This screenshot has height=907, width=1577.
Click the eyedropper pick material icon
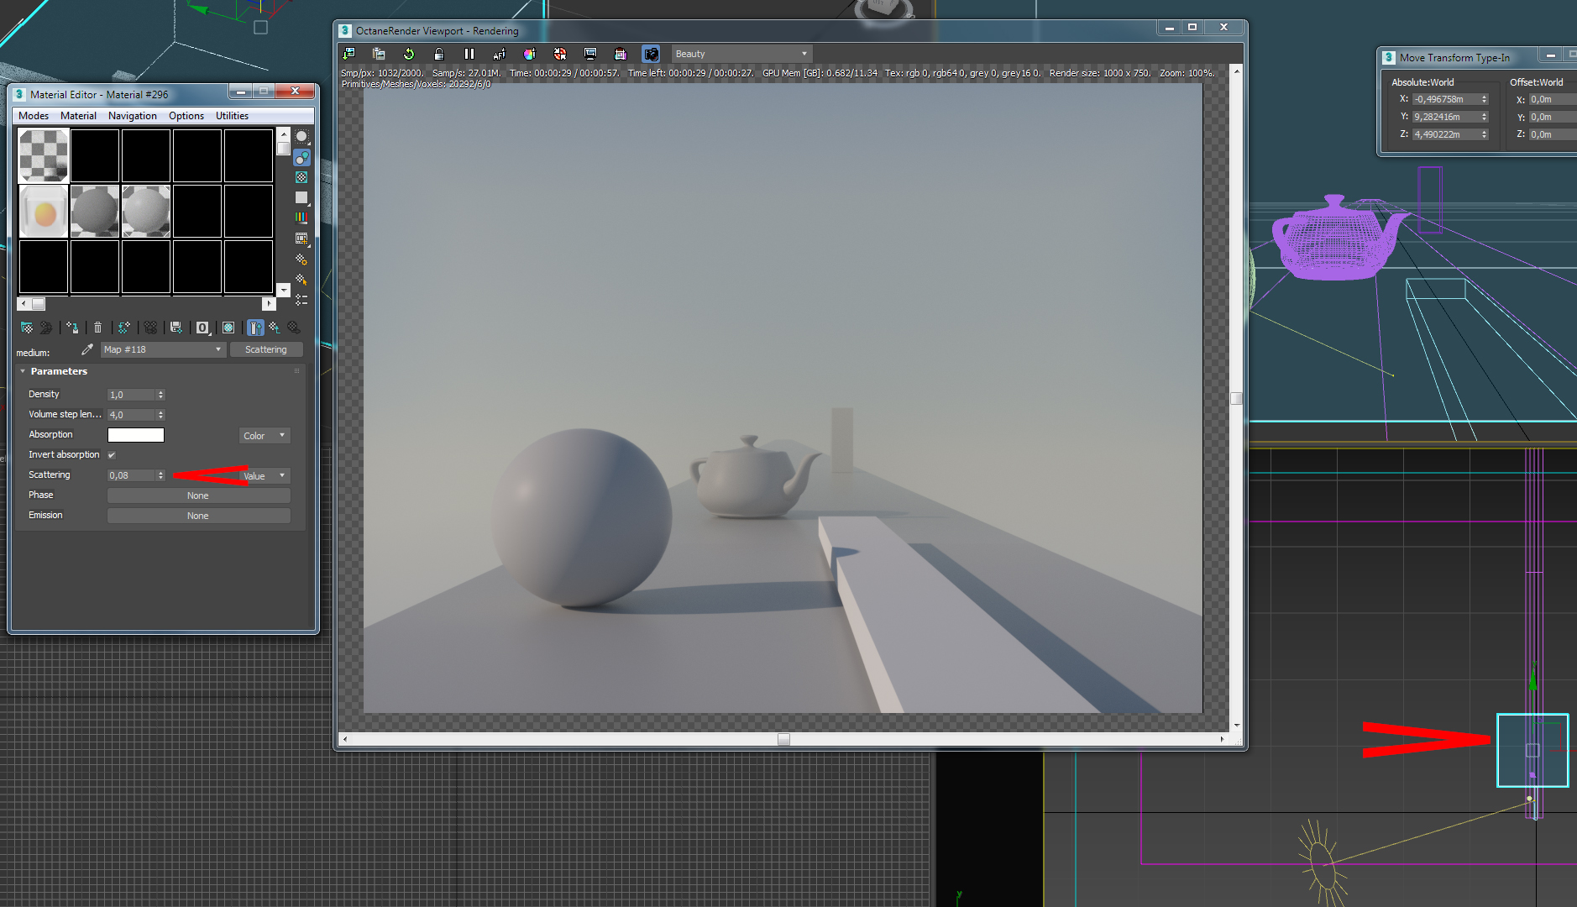pyautogui.click(x=87, y=349)
